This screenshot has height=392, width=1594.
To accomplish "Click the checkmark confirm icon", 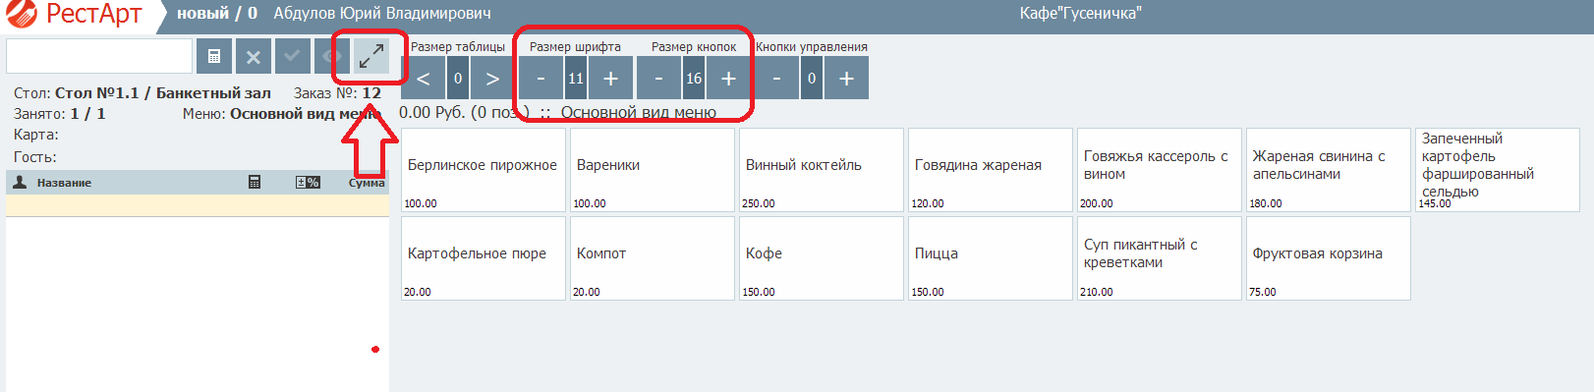I will point(293,57).
